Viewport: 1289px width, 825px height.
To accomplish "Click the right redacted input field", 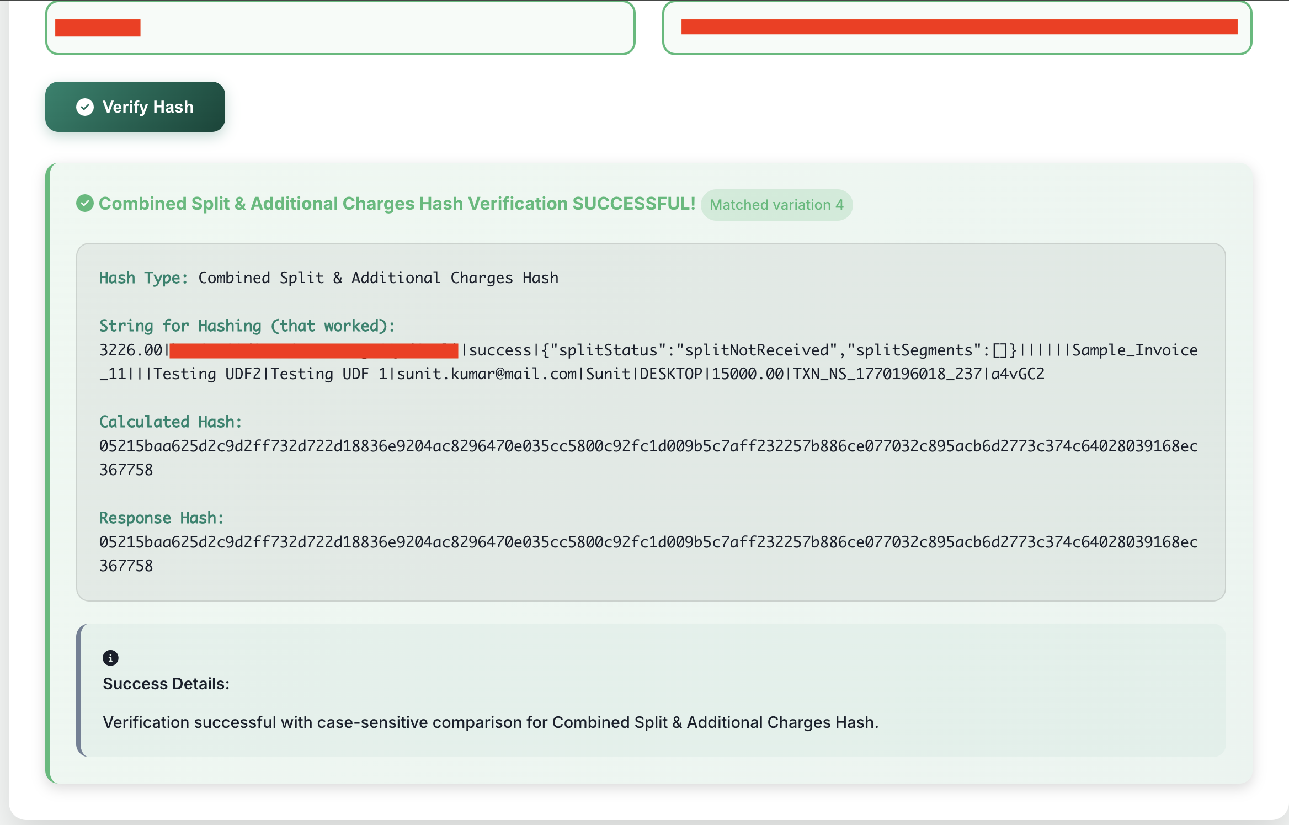I will (x=957, y=28).
